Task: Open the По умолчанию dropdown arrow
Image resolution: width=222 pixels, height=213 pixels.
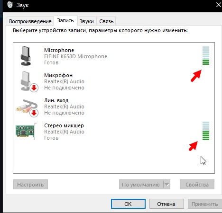Action: pos(167,184)
